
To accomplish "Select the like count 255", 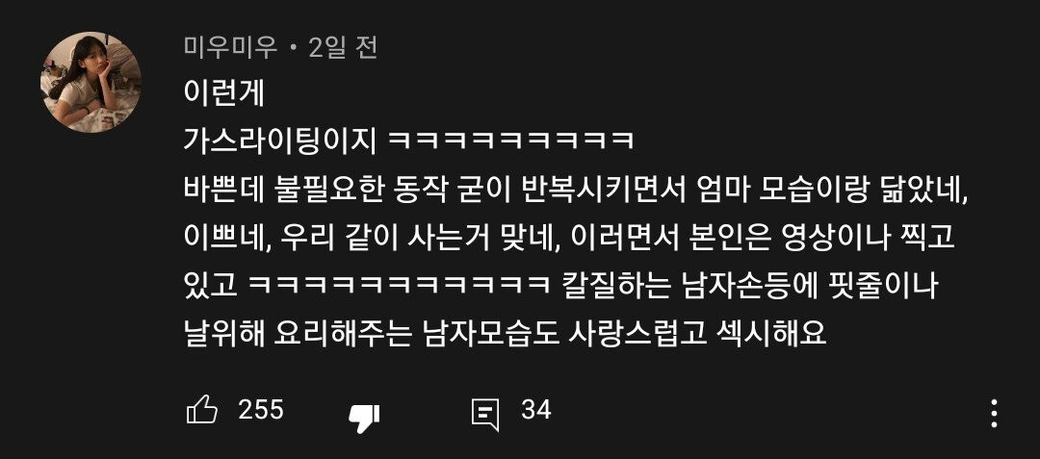I will point(261,410).
